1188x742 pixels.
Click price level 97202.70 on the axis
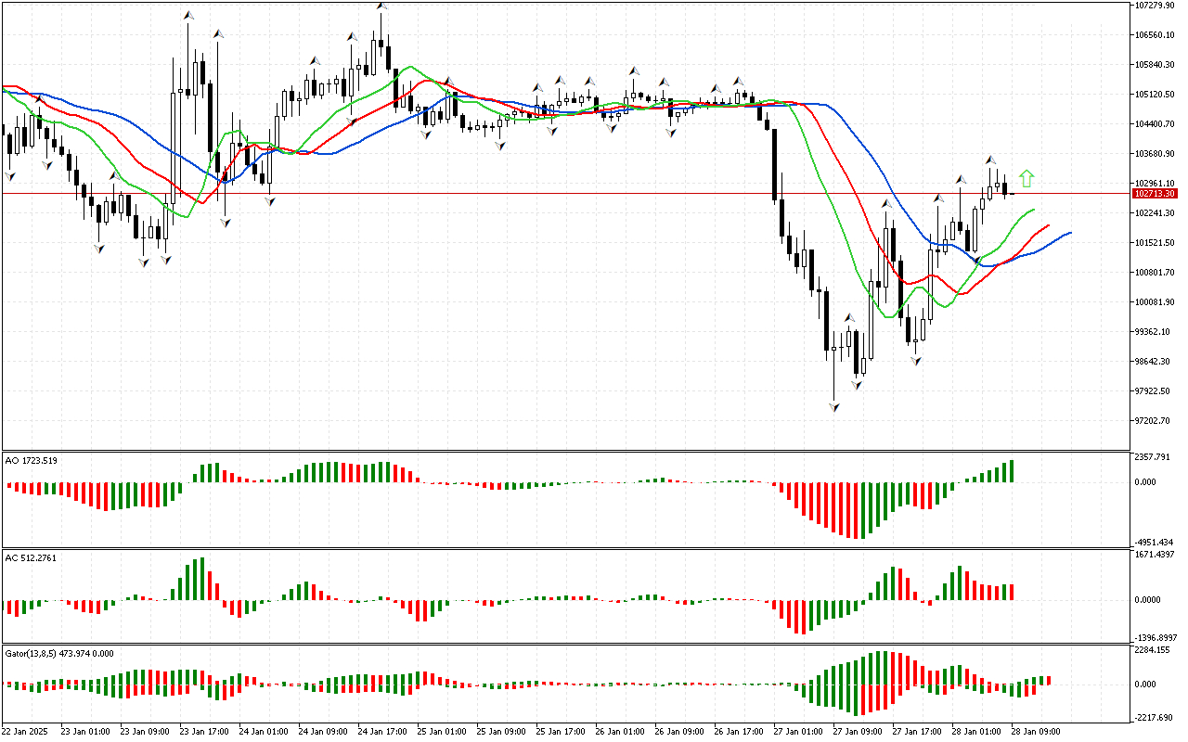pos(1154,421)
